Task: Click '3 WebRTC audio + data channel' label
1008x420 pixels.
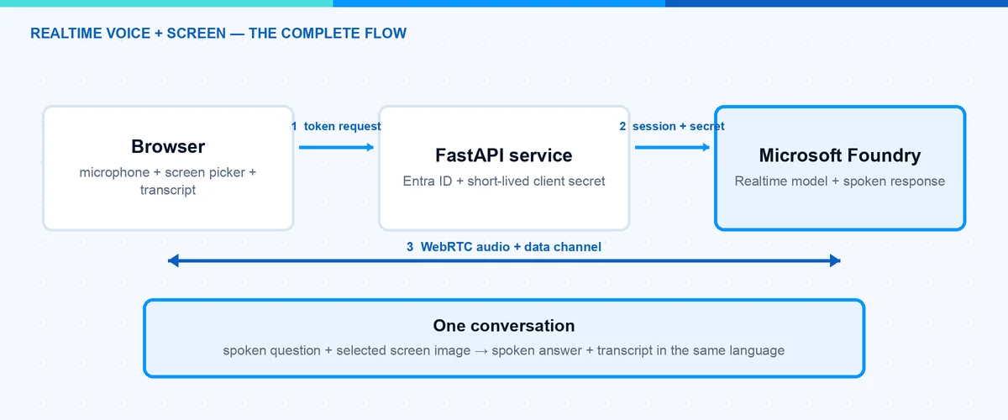Action: click(x=504, y=247)
